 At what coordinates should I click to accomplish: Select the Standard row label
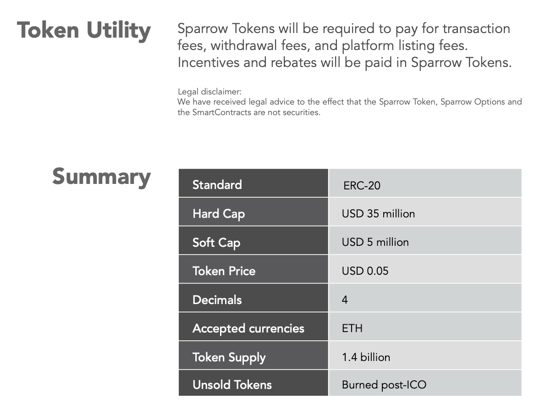(x=253, y=183)
